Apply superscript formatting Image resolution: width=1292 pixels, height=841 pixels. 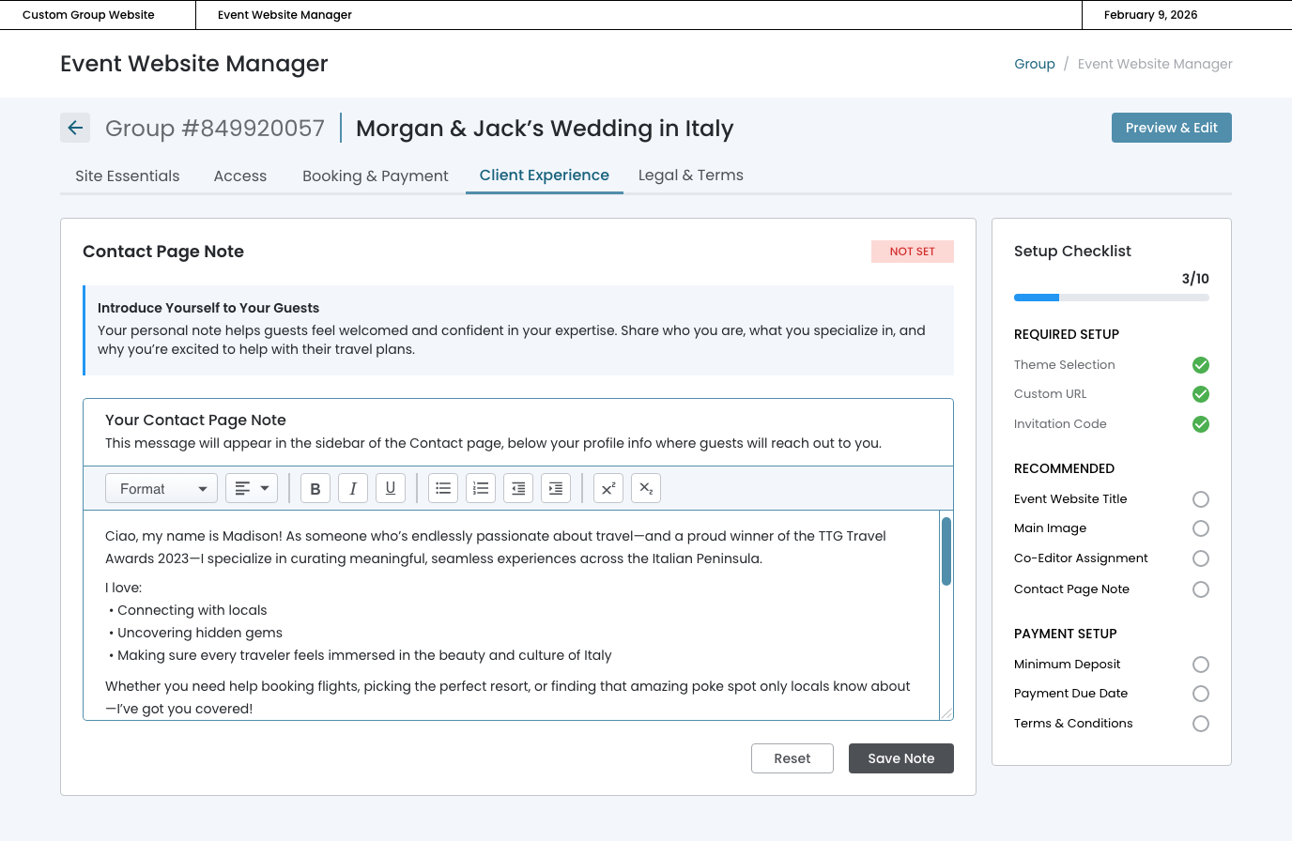608,488
